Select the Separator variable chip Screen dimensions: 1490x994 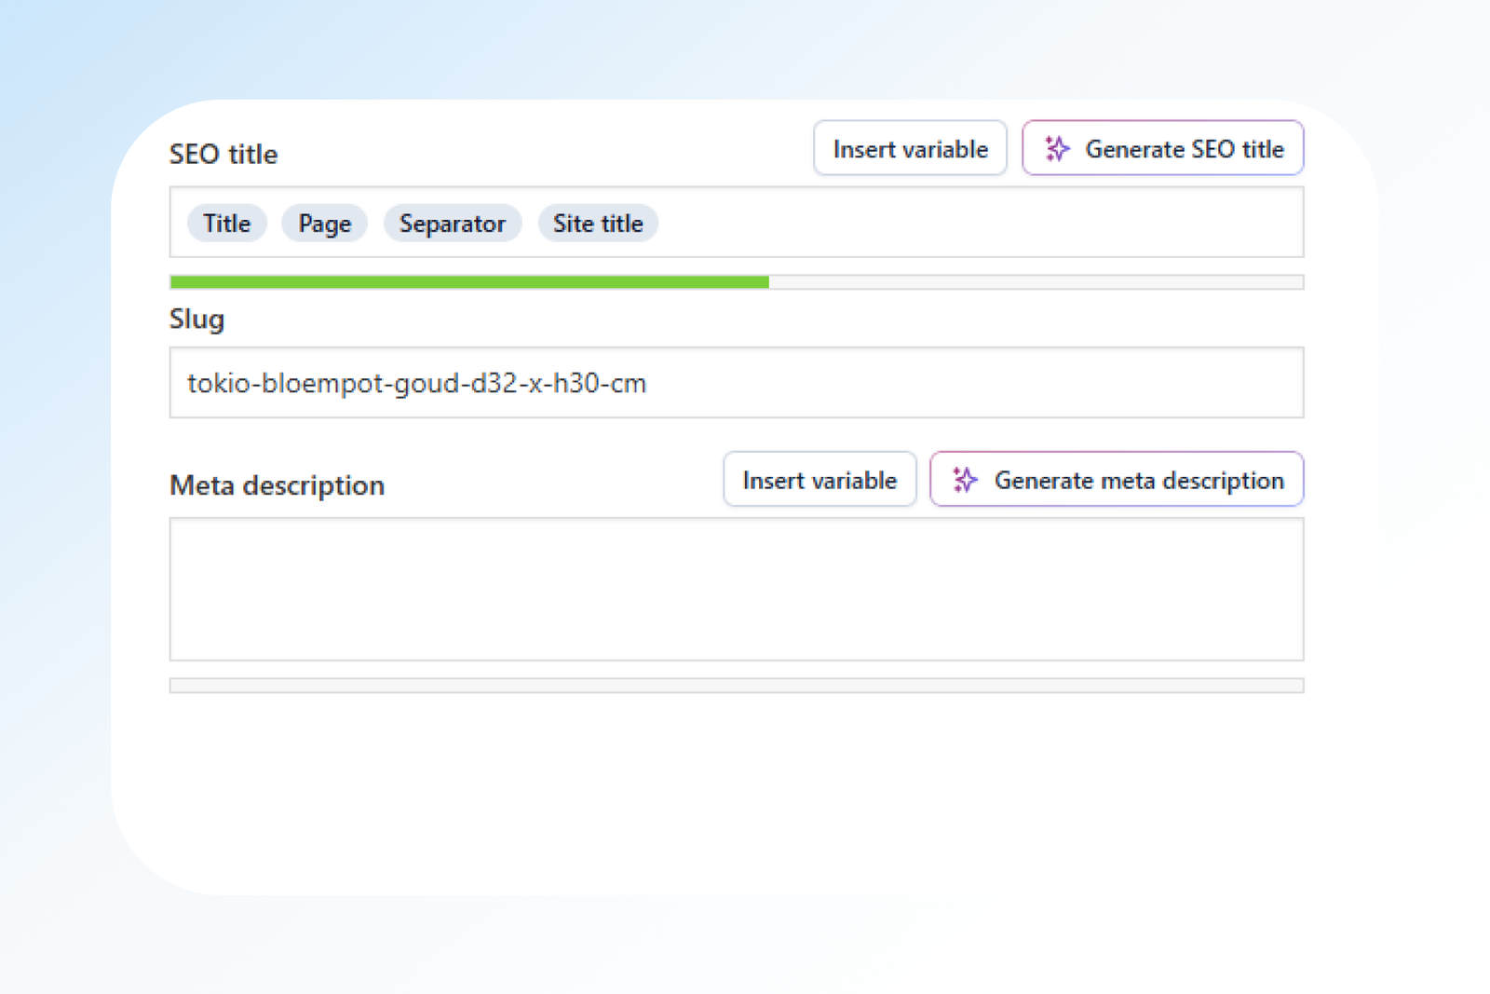pos(453,224)
